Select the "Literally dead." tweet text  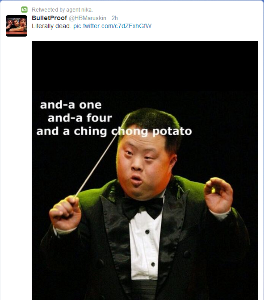51,26
